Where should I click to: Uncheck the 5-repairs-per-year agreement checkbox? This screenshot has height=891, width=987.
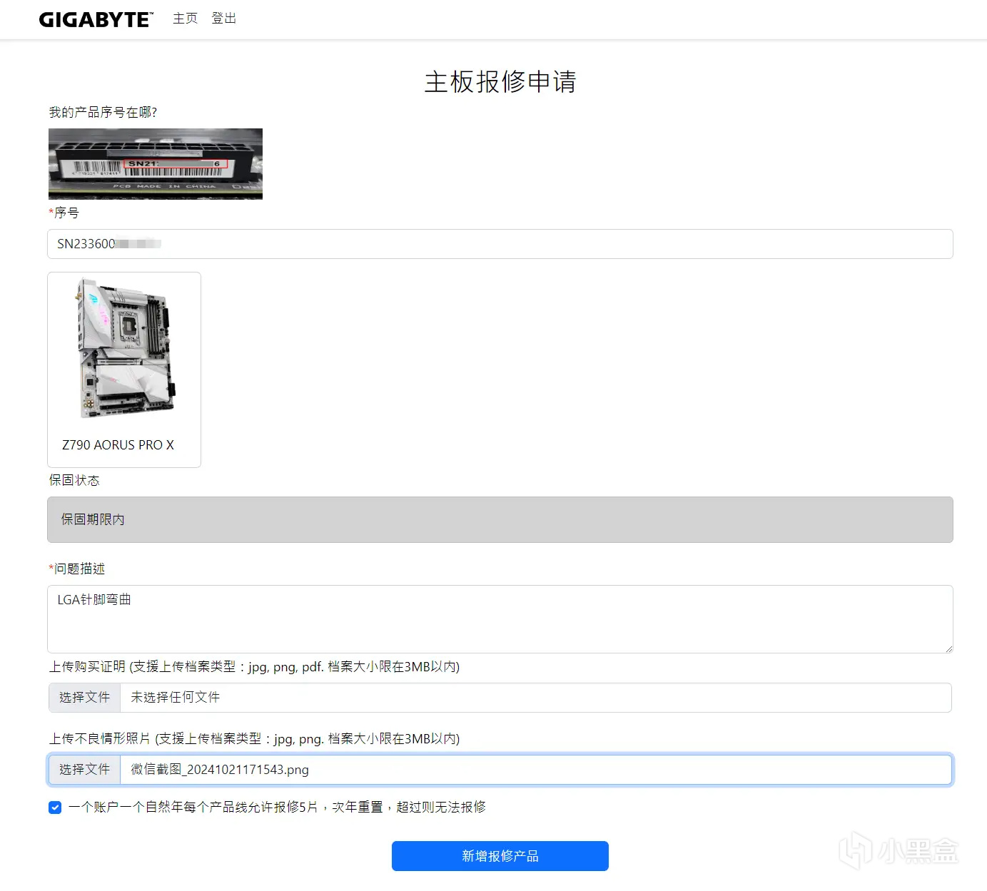55,808
